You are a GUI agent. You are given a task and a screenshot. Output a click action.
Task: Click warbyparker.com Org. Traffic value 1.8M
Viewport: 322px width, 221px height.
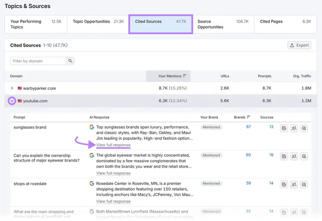pyautogui.click(x=306, y=88)
